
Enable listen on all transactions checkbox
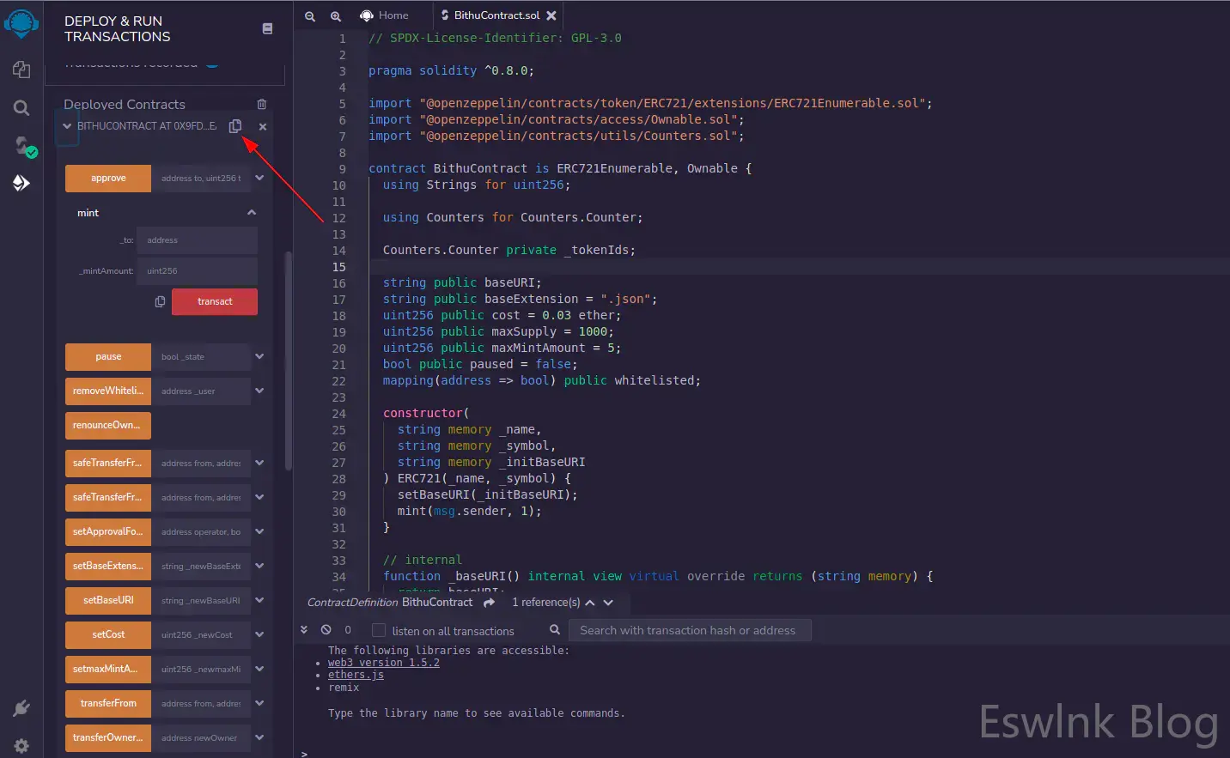(x=379, y=631)
